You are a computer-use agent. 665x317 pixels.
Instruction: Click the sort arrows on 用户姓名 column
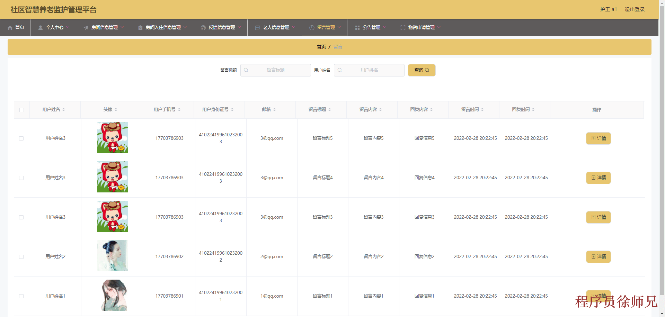tap(64, 110)
